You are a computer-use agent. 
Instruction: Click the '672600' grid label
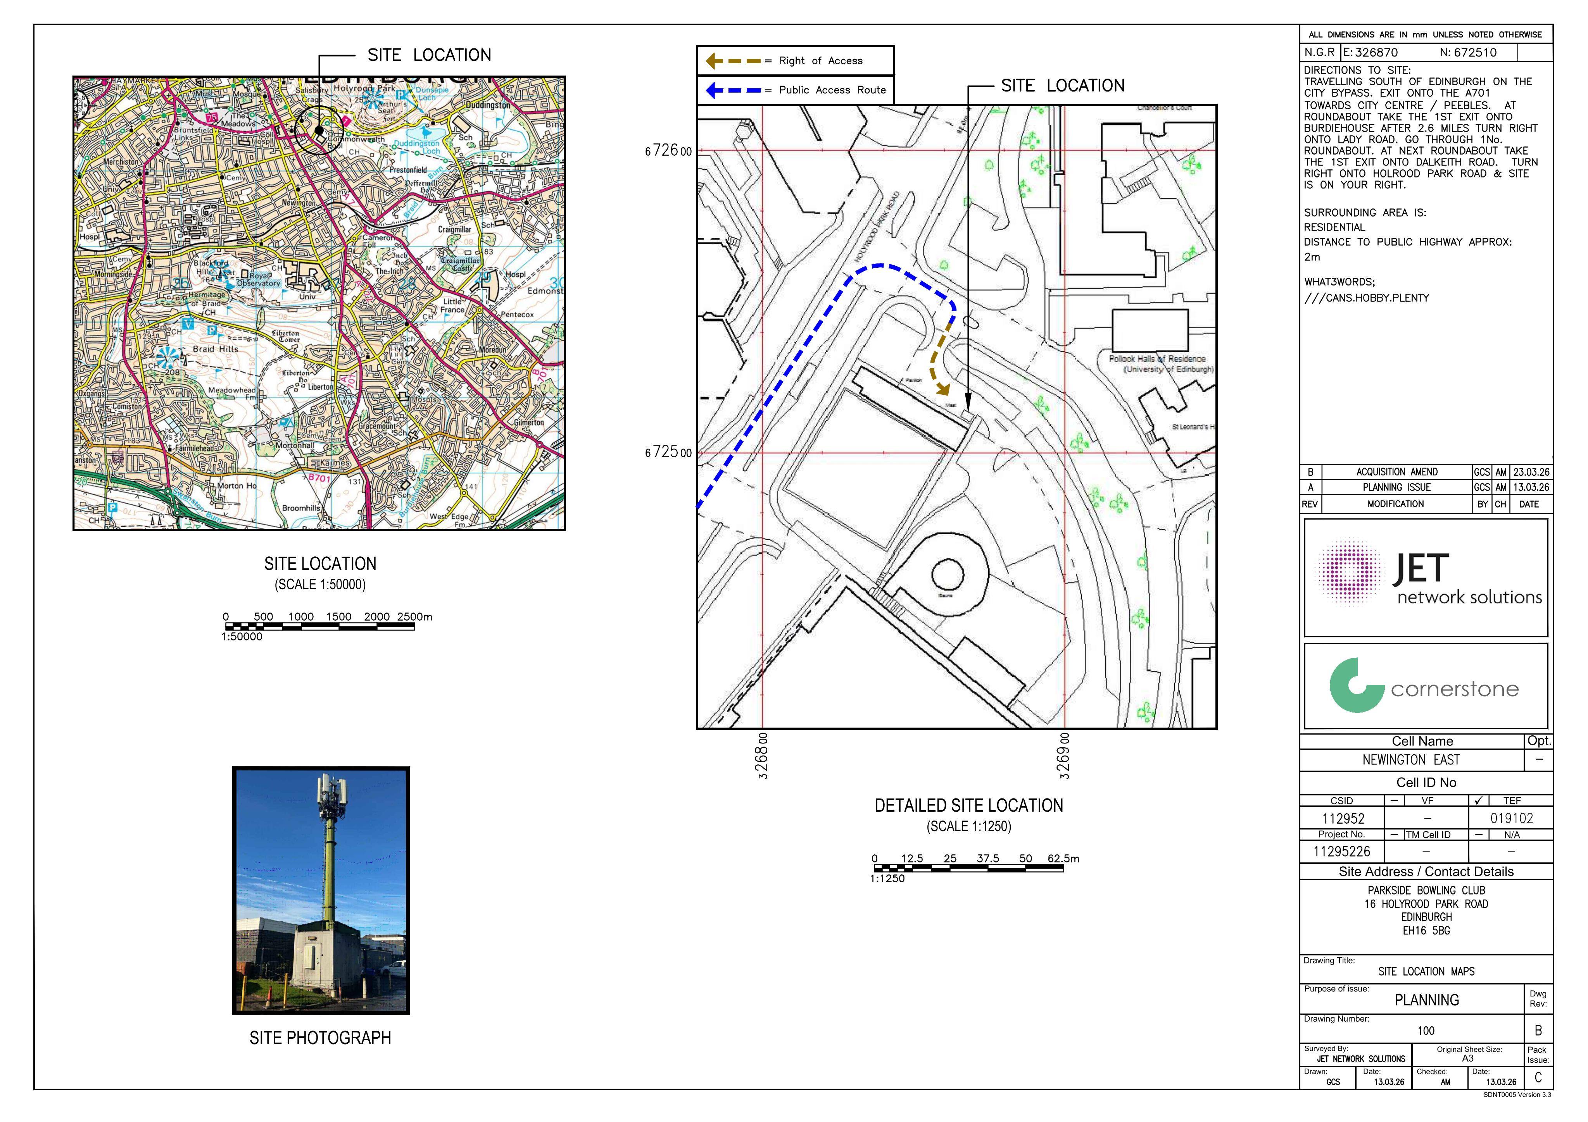click(668, 151)
